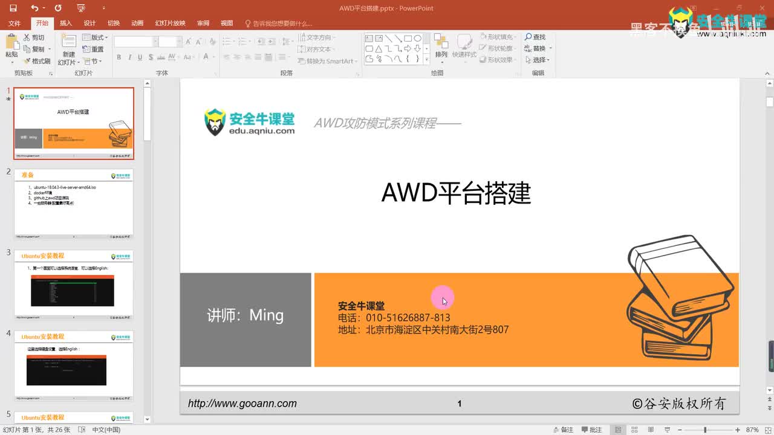Screen dimensions: 774x435
Task: Click the 形状填充 shape fill button
Action: point(498,37)
